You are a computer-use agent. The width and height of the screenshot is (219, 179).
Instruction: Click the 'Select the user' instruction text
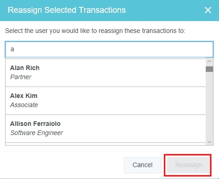point(95,31)
